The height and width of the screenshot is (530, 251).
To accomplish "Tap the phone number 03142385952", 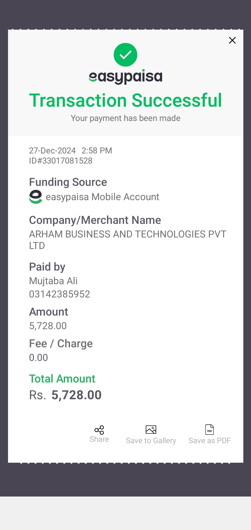I will coord(60,294).
